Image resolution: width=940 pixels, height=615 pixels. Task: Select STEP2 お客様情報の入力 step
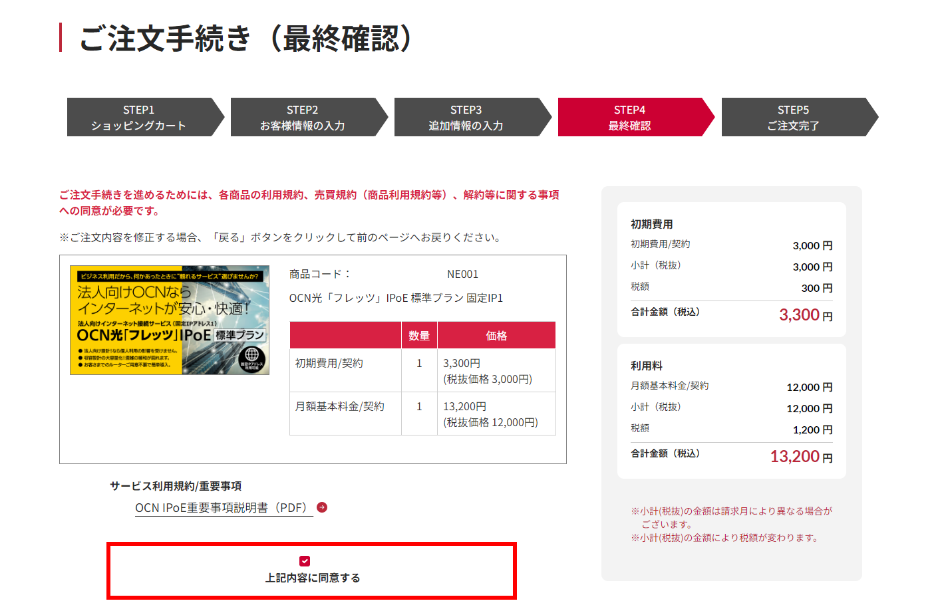tap(309, 117)
